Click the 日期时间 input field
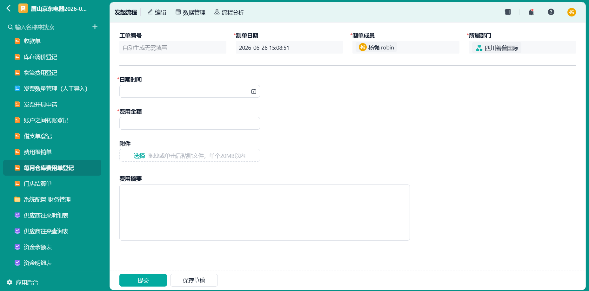This screenshot has width=589, height=291. click(x=190, y=91)
